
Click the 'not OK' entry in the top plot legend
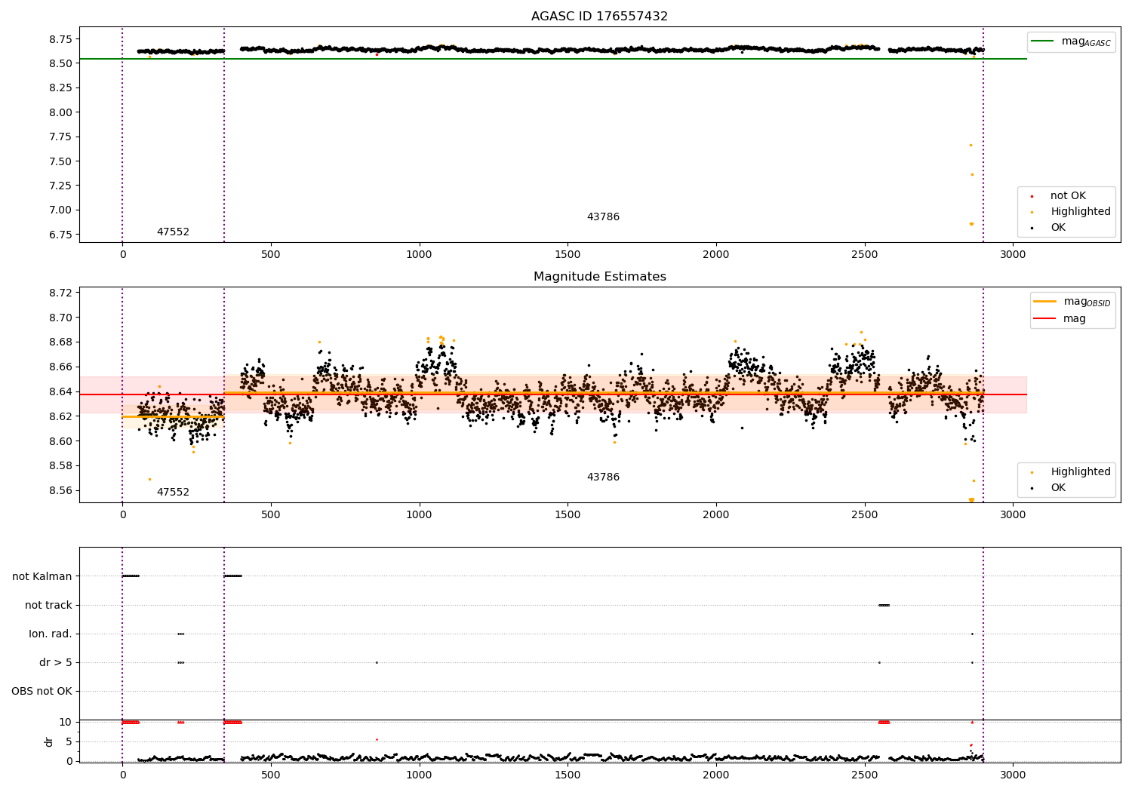click(1068, 195)
